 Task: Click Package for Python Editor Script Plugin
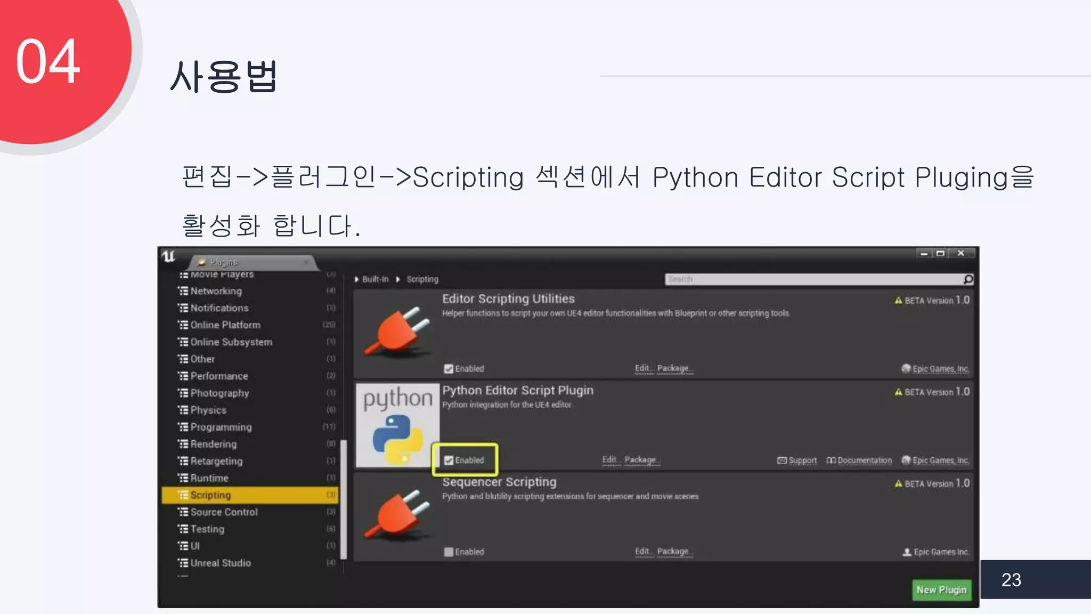pos(642,460)
